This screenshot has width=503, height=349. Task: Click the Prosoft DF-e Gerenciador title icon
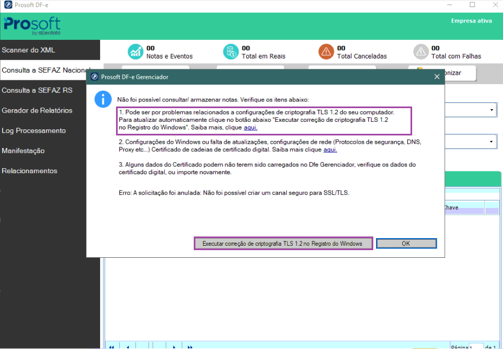point(94,77)
